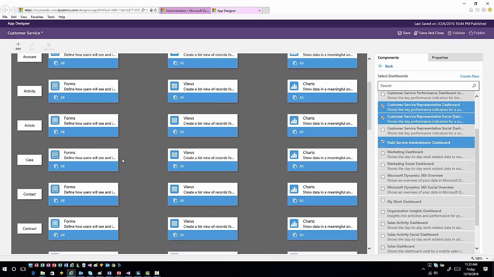Switch to Administration - Microsoft Dynamics browser tab
This screenshot has width=494, height=277.
(x=185, y=11)
